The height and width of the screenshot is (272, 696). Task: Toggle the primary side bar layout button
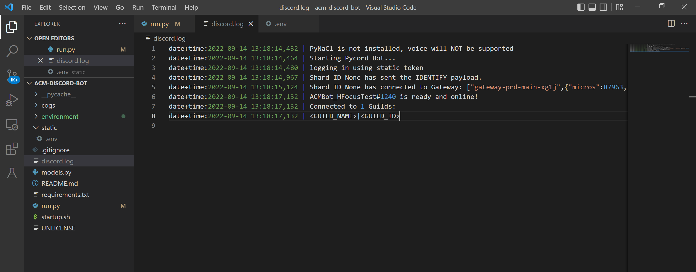[x=581, y=7]
